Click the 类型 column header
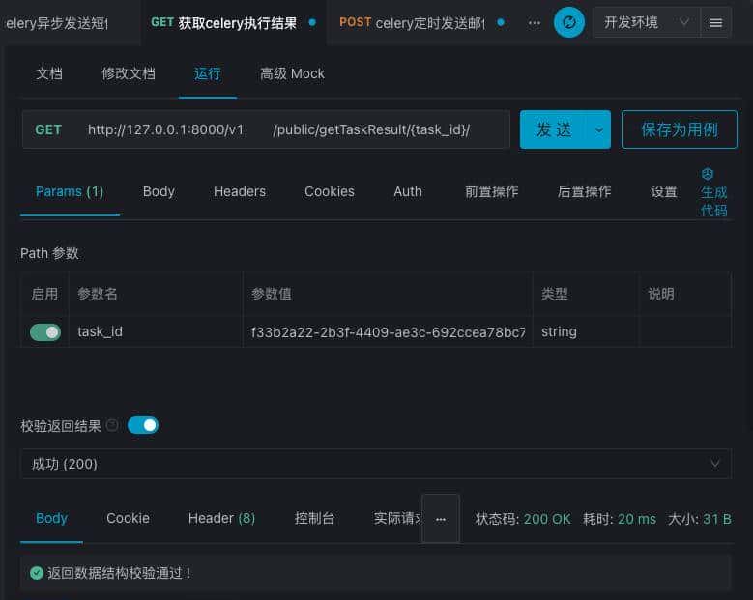This screenshot has height=600, width=753. click(x=555, y=294)
